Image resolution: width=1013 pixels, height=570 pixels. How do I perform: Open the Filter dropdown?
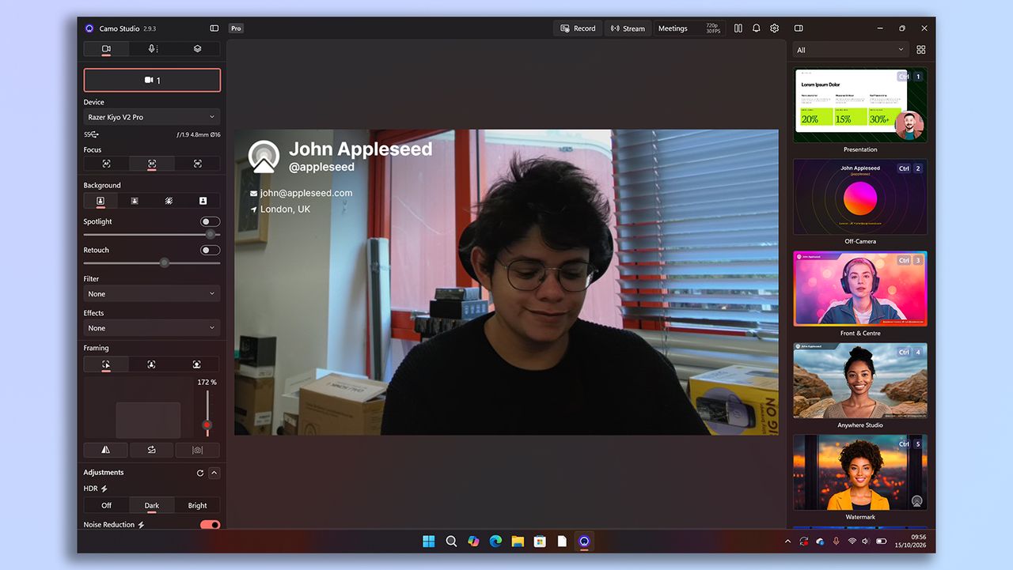(152, 294)
